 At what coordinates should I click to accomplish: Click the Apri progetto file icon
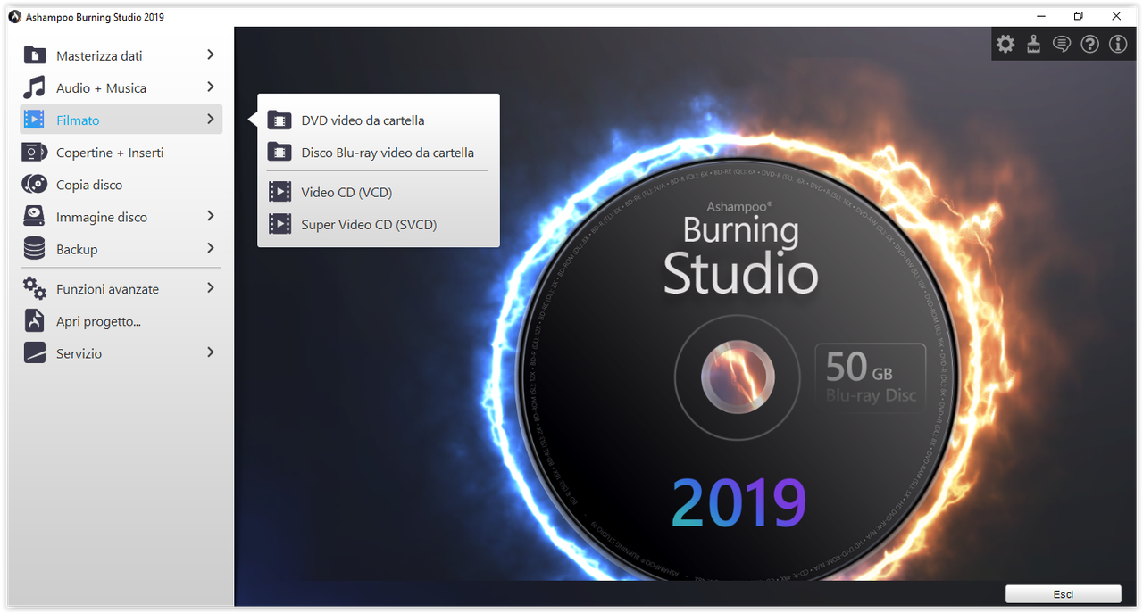click(x=34, y=321)
